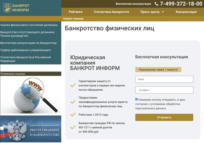Open the Единый федеральный реестр banner
Viewport: 204px width, 143px height.
(31, 129)
